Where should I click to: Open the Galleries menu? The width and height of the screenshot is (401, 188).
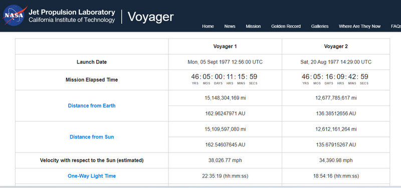point(320,26)
